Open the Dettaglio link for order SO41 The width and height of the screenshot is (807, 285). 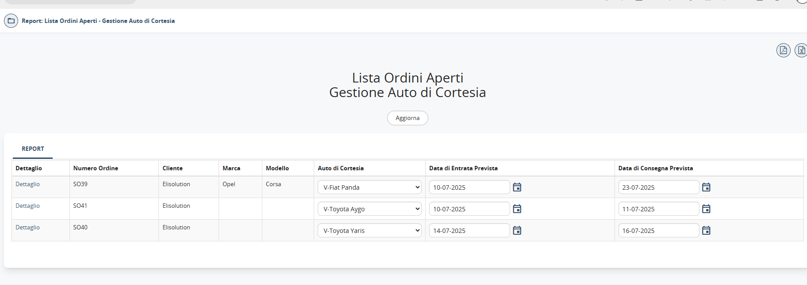click(27, 206)
